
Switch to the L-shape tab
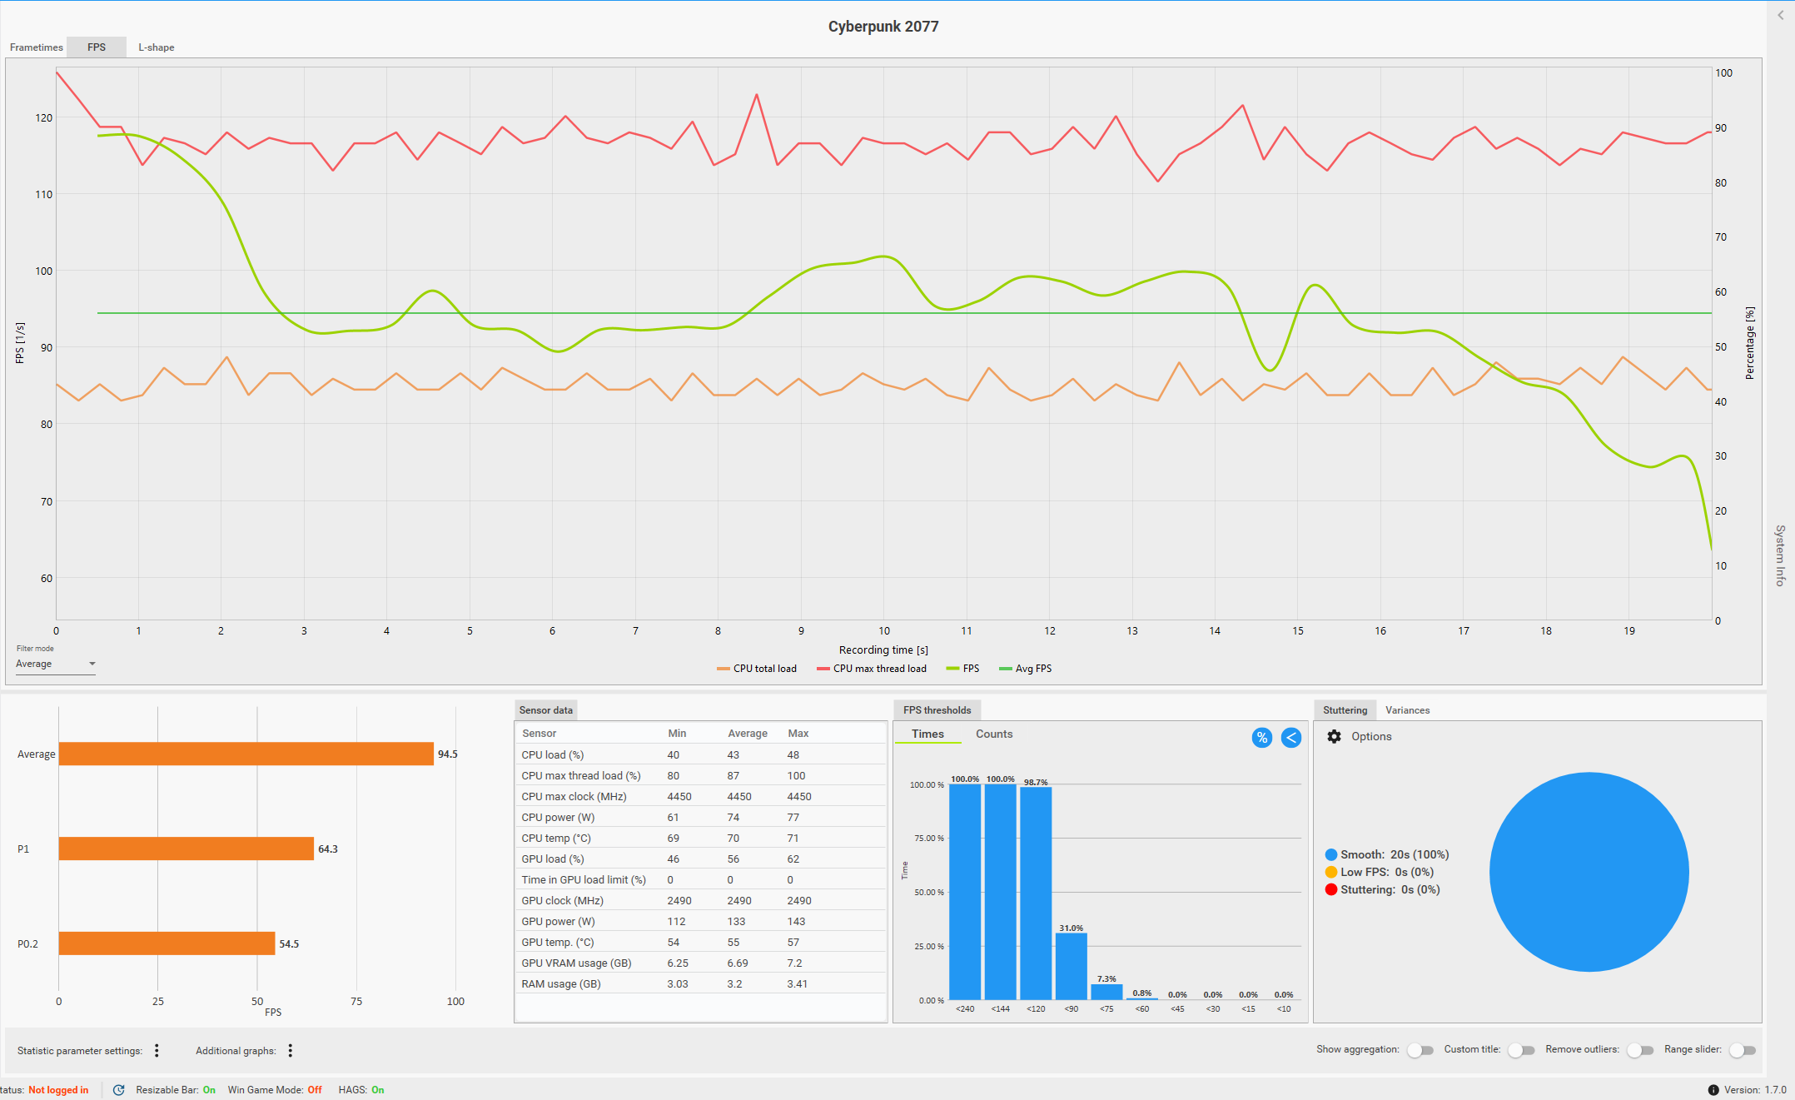click(x=156, y=47)
